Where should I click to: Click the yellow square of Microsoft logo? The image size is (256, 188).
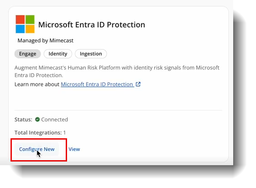tap(30, 29)
